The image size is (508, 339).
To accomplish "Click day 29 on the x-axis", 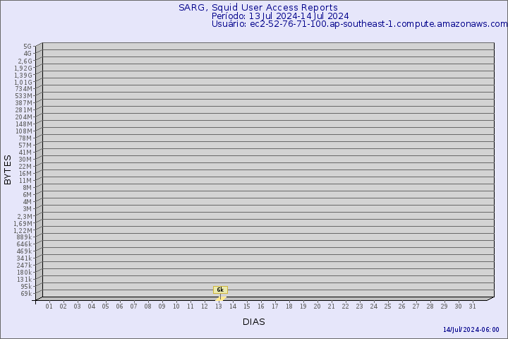I will click(445, 307).
